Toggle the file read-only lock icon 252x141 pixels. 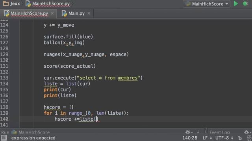point(240,138)
